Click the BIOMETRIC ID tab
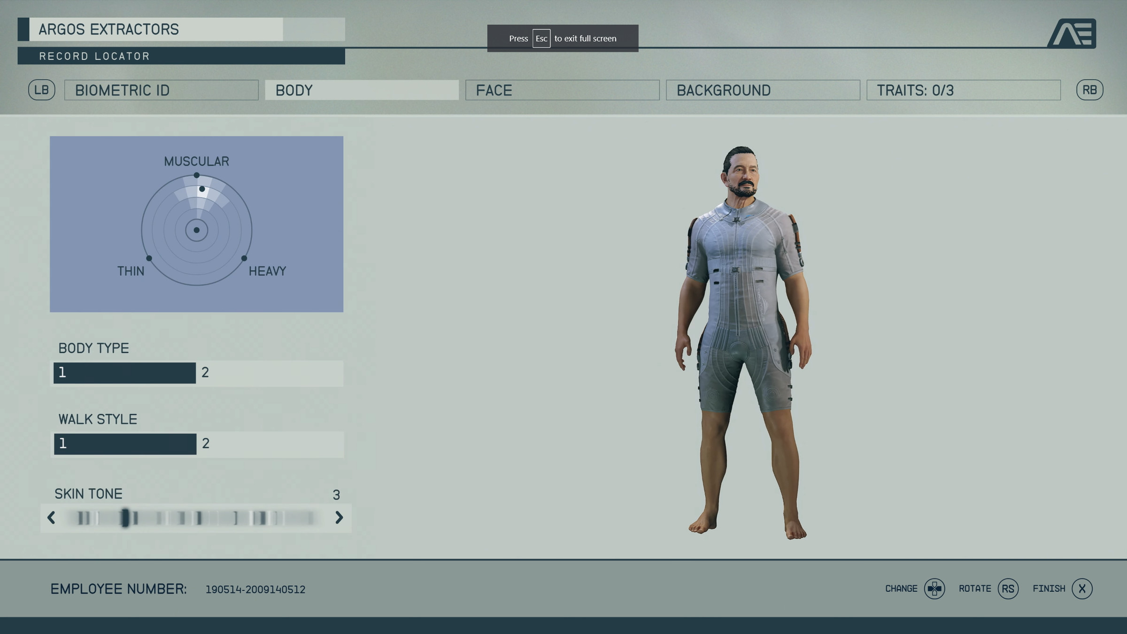 (162, 90)
